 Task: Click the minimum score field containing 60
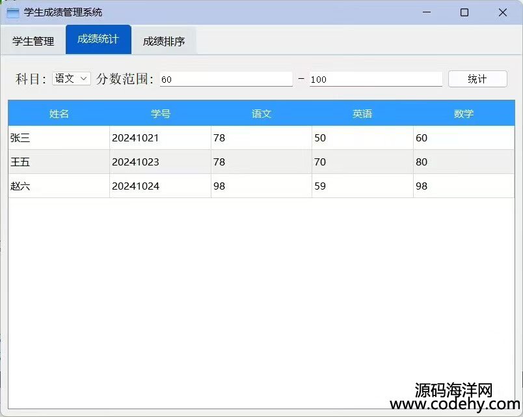point(226,79)
